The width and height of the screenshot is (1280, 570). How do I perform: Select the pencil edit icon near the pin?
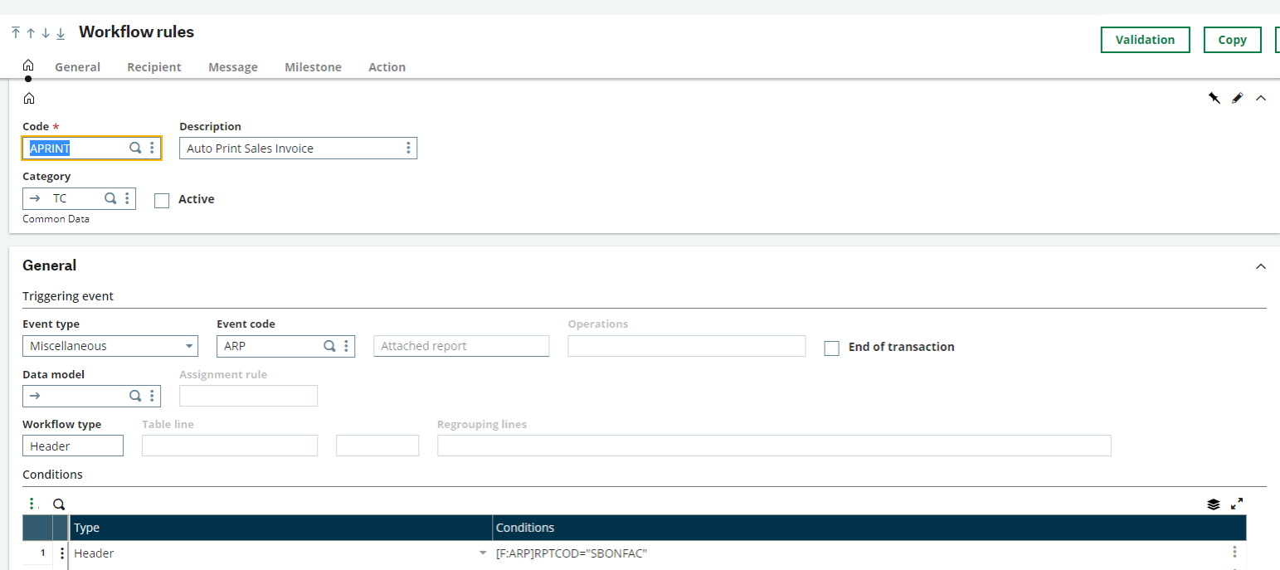(1238, 97)
